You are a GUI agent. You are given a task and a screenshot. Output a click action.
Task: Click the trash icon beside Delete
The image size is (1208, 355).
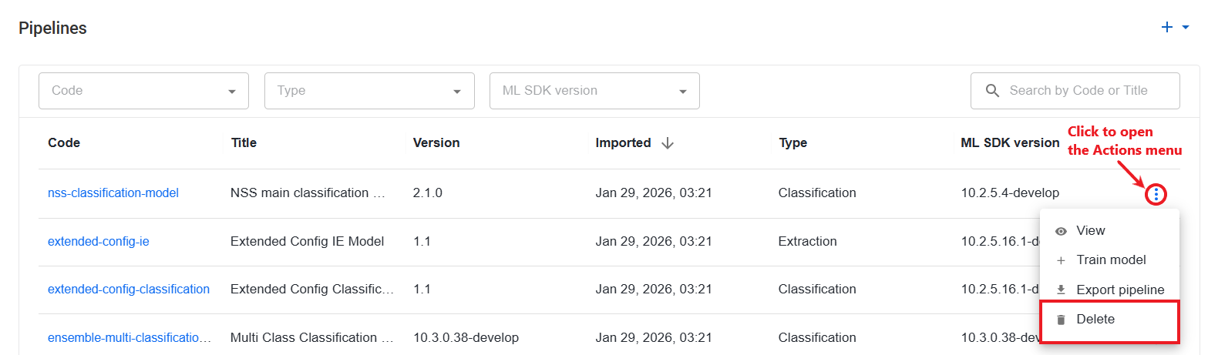click(1061, 320)
